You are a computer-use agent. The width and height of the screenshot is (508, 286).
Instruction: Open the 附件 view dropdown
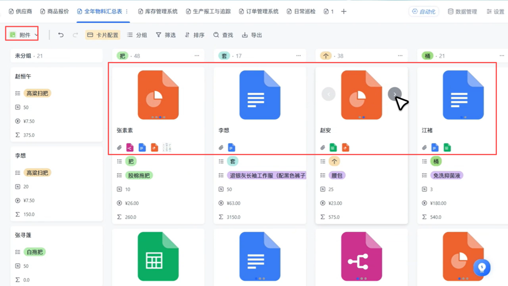pyautogui.click(x=24, y=35)
